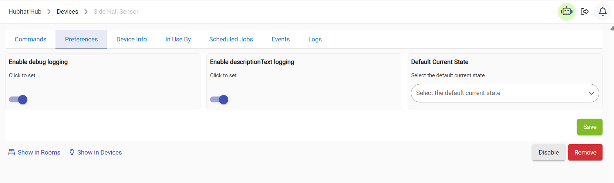
Task: View the Events tab
Action: coord(280,39)
